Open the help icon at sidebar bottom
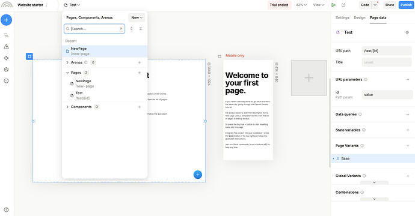The width and height of the screenshot is (415, 216). (7, 209)
